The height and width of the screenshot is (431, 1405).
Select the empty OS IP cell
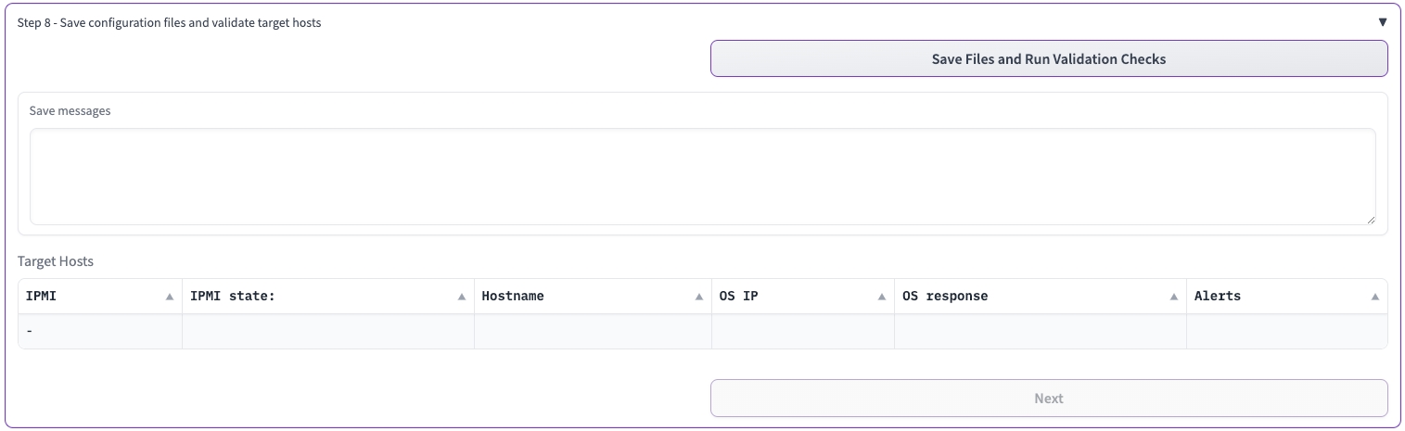tap(802, 332)
